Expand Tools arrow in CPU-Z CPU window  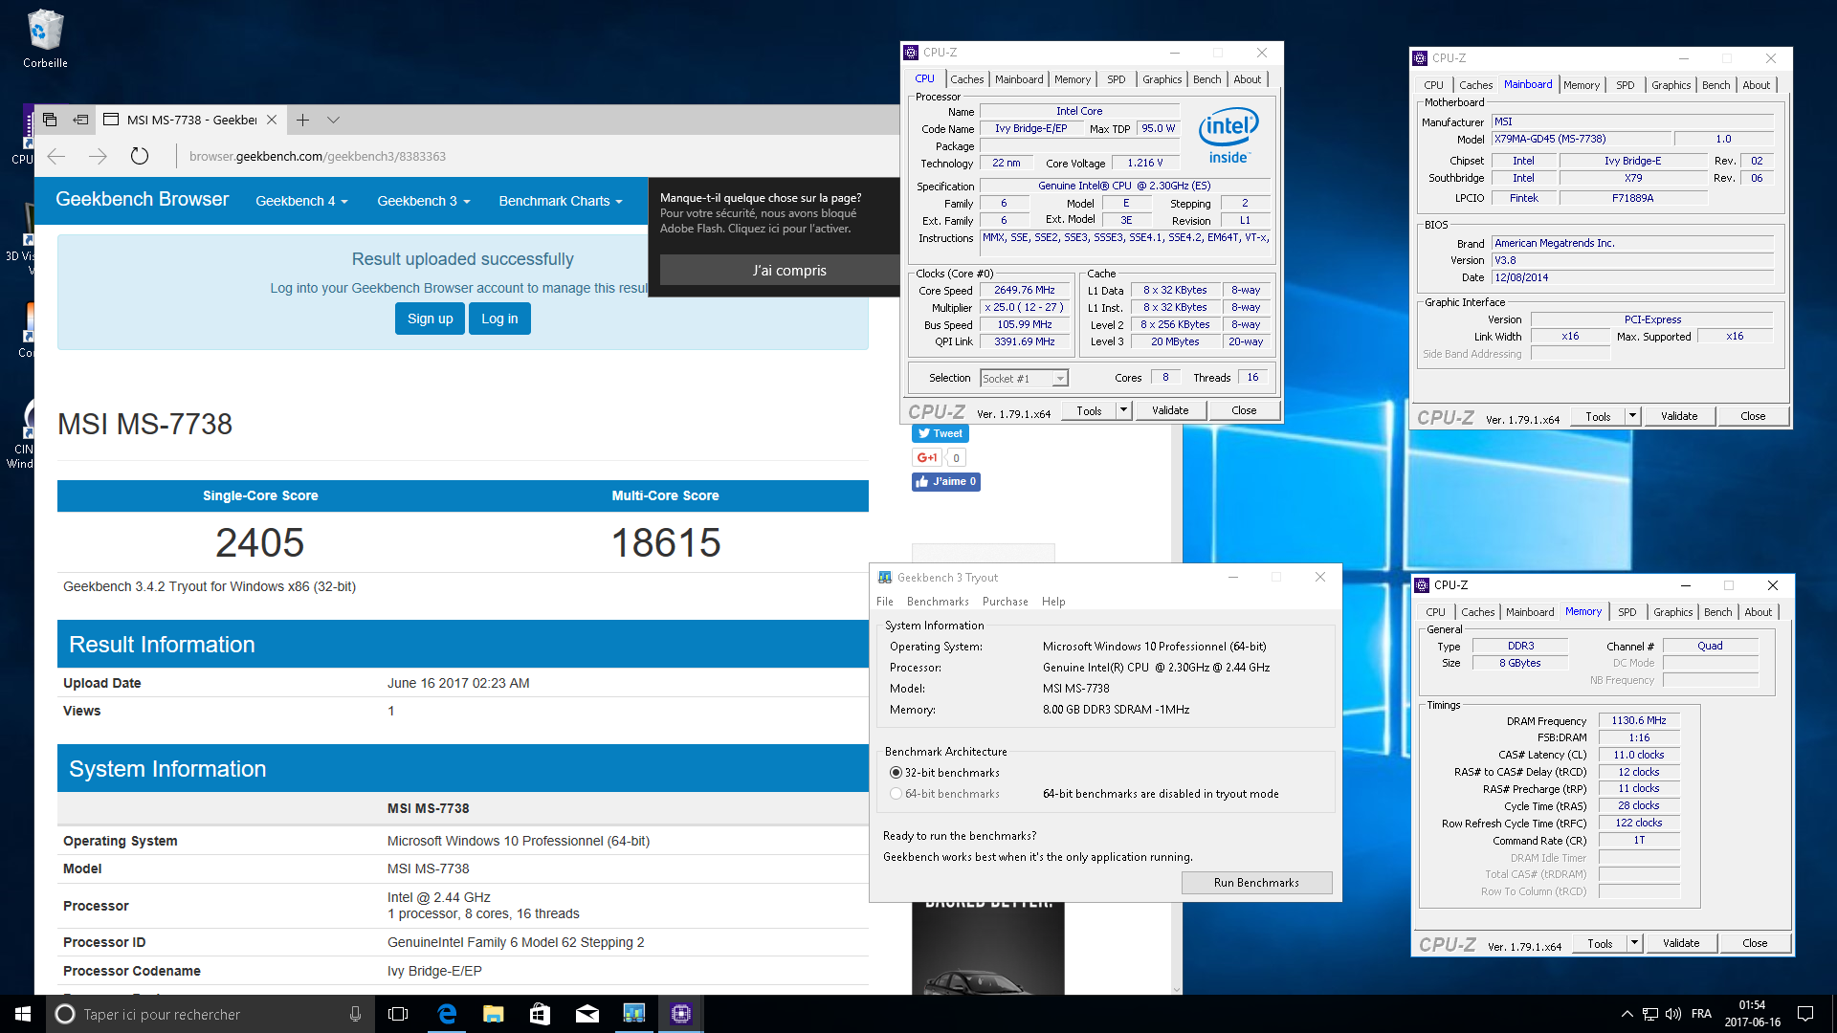point(1123,410)
